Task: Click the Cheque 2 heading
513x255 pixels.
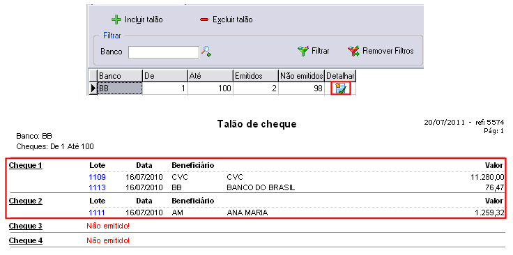Action: coord(26,201)
